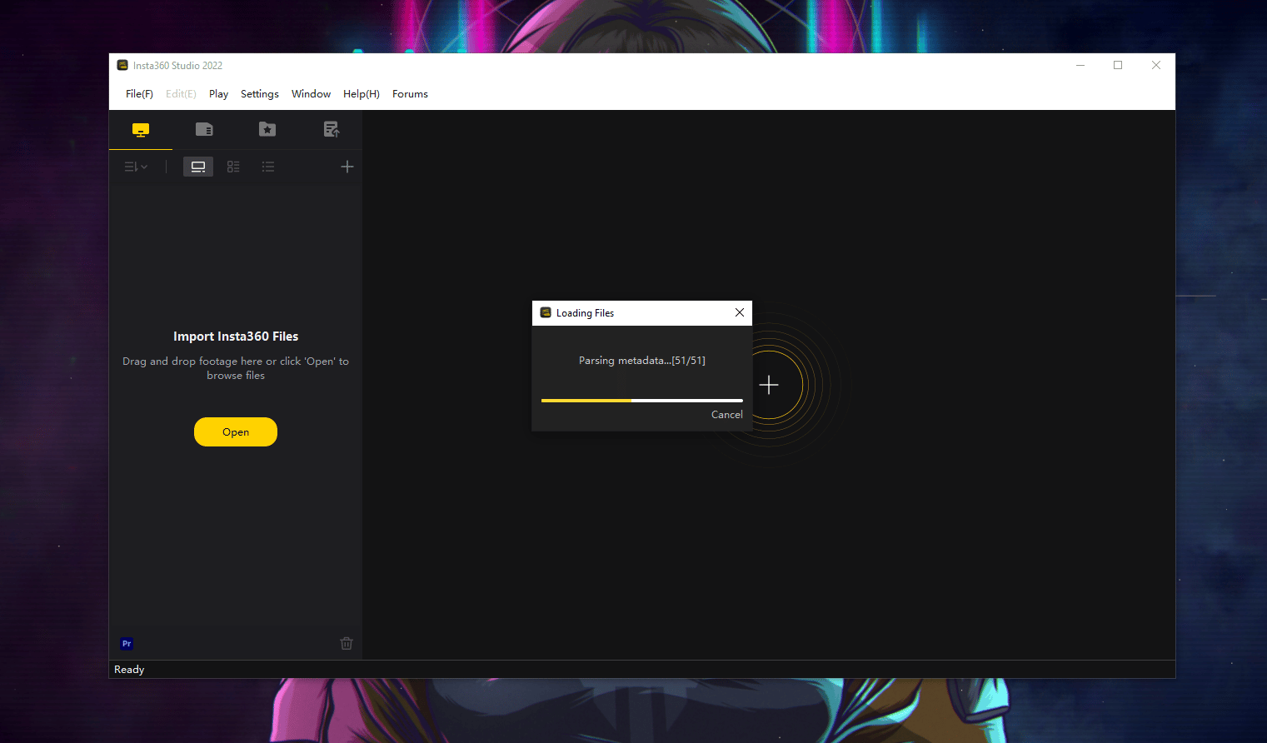Open the Play menu

tap(218, 94)
